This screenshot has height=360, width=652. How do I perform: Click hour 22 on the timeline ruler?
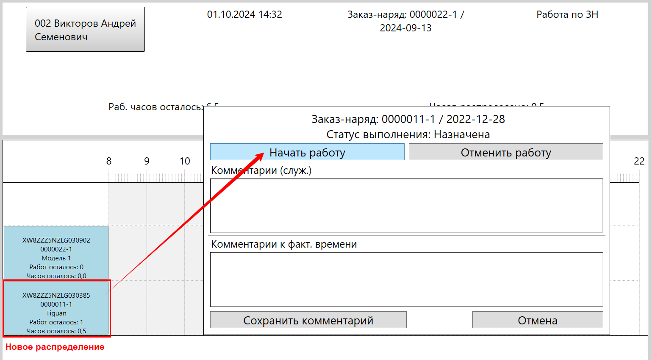tap(639, 162)
